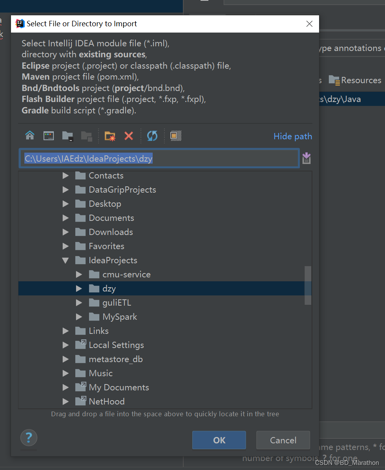This screenshot has height=470, width=385.
Task: Open the path history drop arrow icon
Action: click(307, 158)
